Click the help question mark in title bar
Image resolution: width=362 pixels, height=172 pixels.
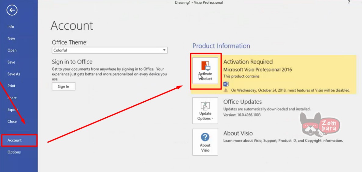pyautogui.click(x=349, y=2)
